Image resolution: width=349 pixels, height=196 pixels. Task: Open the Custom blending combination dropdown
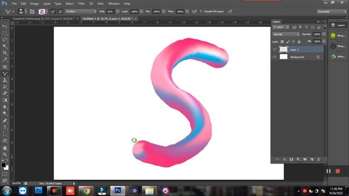81,11
